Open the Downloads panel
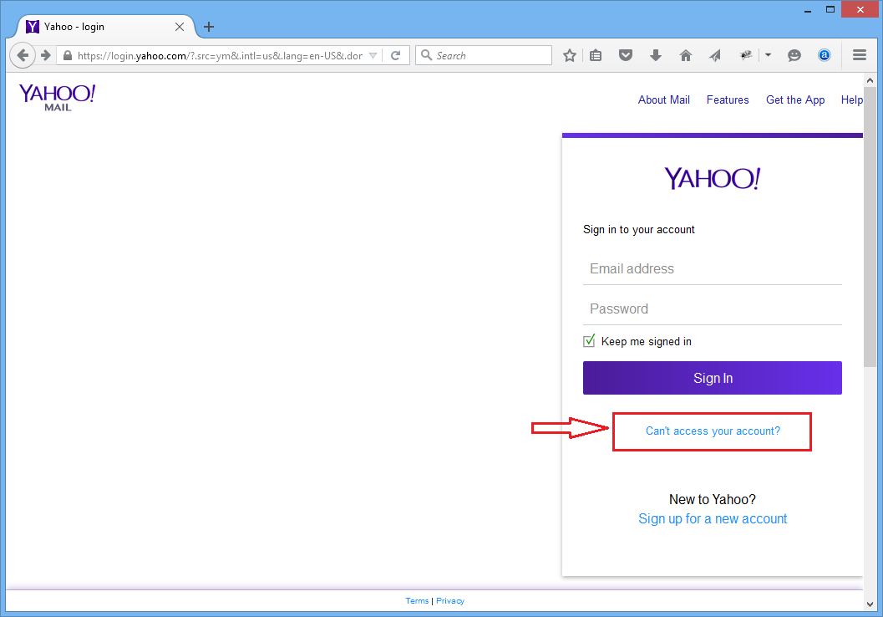The height and width of the screenshot is (617, 883). click(x=656, y=55)
